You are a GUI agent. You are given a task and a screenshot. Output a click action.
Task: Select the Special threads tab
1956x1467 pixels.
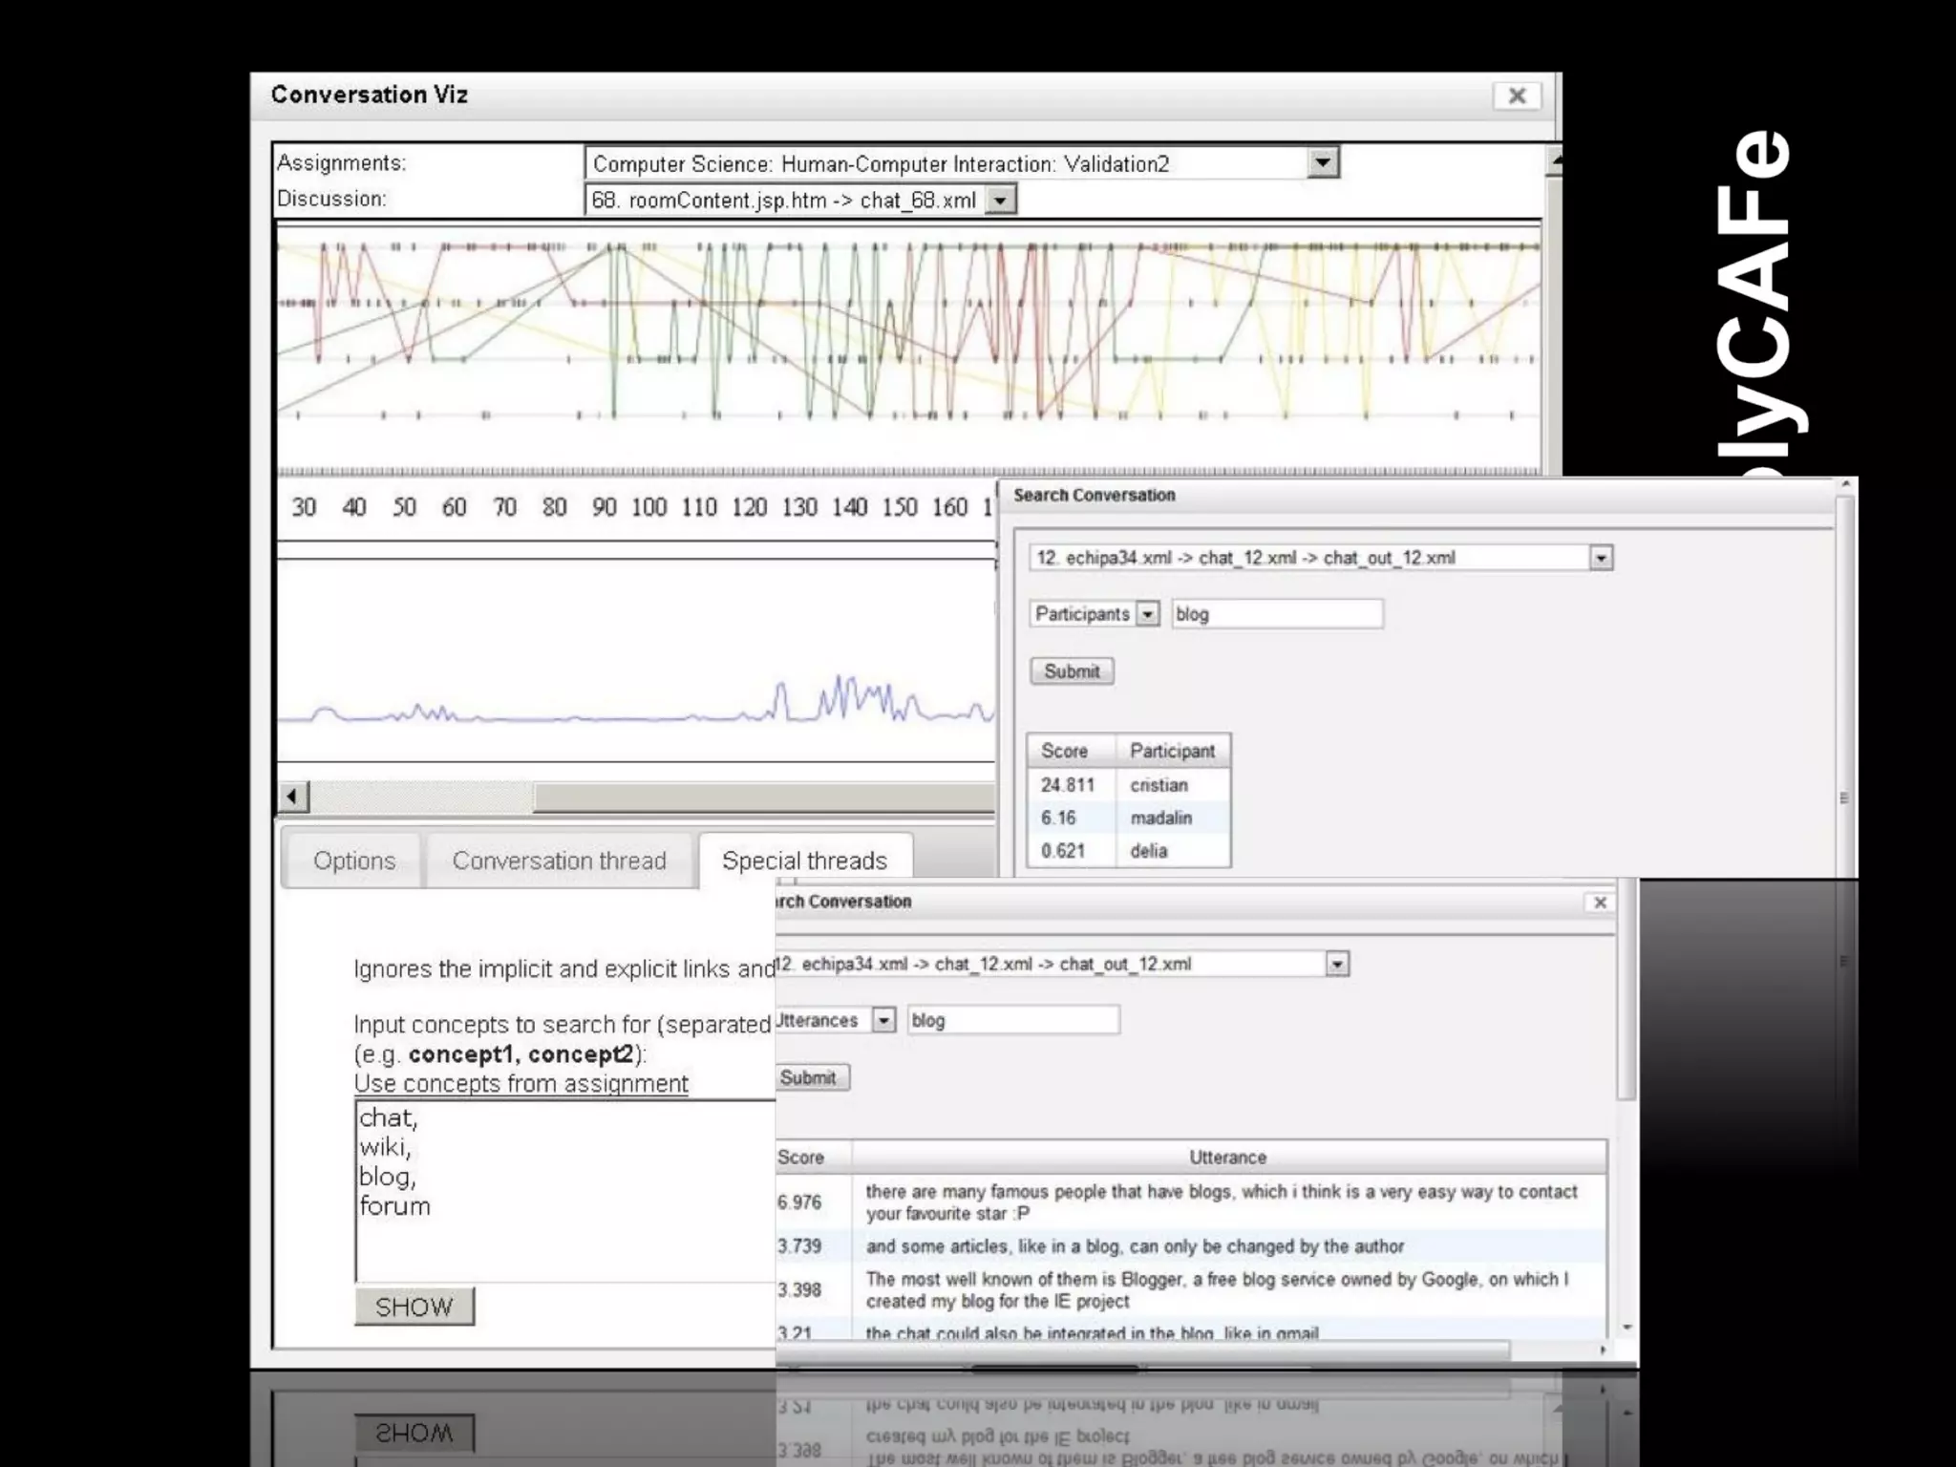coord(804,861)
